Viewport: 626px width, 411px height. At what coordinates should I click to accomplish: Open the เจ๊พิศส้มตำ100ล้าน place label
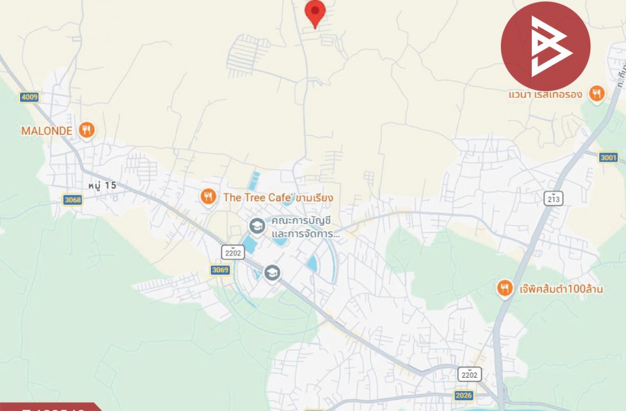[562, 288]
